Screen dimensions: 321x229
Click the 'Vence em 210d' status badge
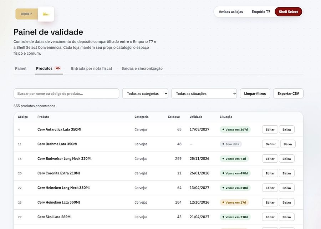(x=235, y=188)
